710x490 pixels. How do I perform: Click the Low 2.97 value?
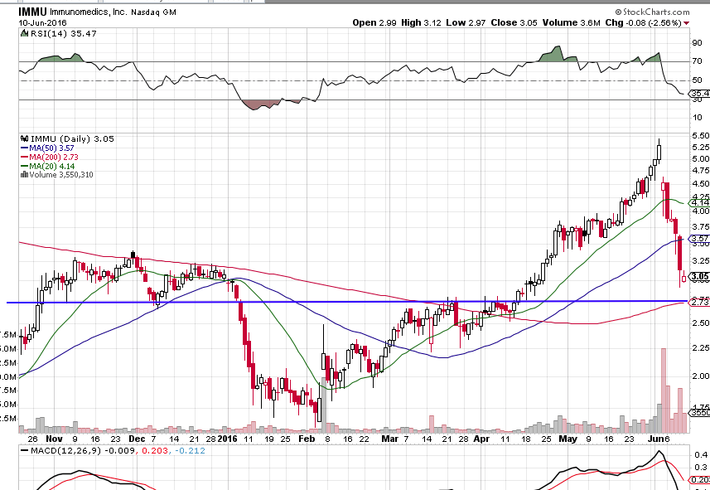(x=466, y=22)
